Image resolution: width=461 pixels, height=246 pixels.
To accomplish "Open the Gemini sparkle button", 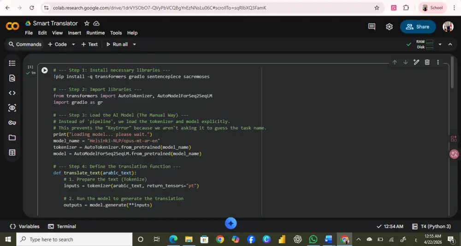I will pos(231,224).
